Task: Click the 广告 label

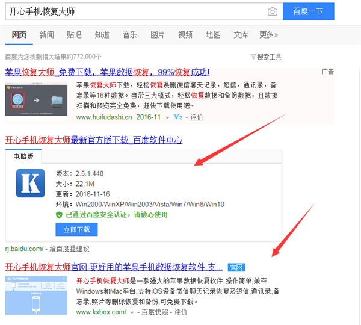Action: tap(328, 72)
